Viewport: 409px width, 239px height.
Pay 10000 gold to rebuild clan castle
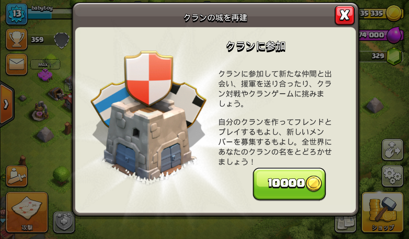(289, 184)
